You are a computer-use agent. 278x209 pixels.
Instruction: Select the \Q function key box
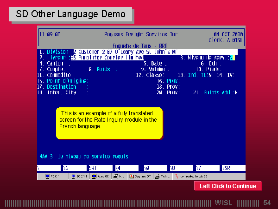tap(154, 168)
